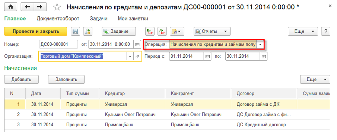Select Примсоцбанк in Контрагент column
This screenshot has height=140, width=337.
198,125
